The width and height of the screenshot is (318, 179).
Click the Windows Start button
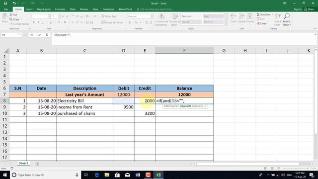[4, 175]
